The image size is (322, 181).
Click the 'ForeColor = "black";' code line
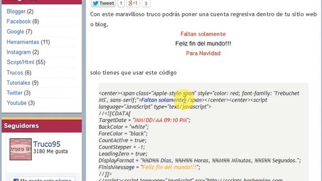point(123,133)
